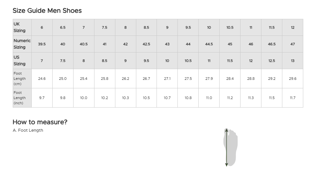This screenshot has width=316, height=176.
Task: Click the A. Foot Length label
Action: coord(28,130)
